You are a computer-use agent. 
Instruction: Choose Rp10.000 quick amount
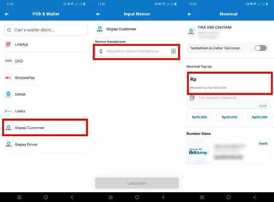pos(200,117)
